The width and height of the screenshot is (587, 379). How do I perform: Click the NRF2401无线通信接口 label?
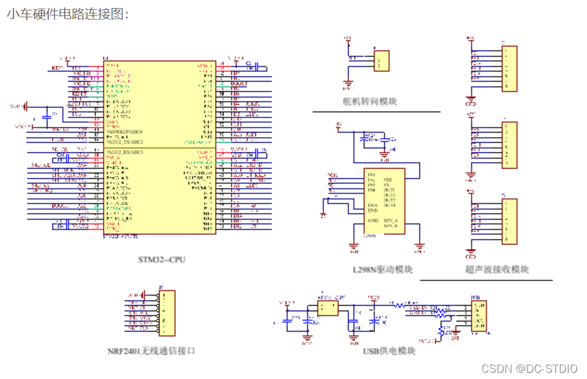click(151, 351)
